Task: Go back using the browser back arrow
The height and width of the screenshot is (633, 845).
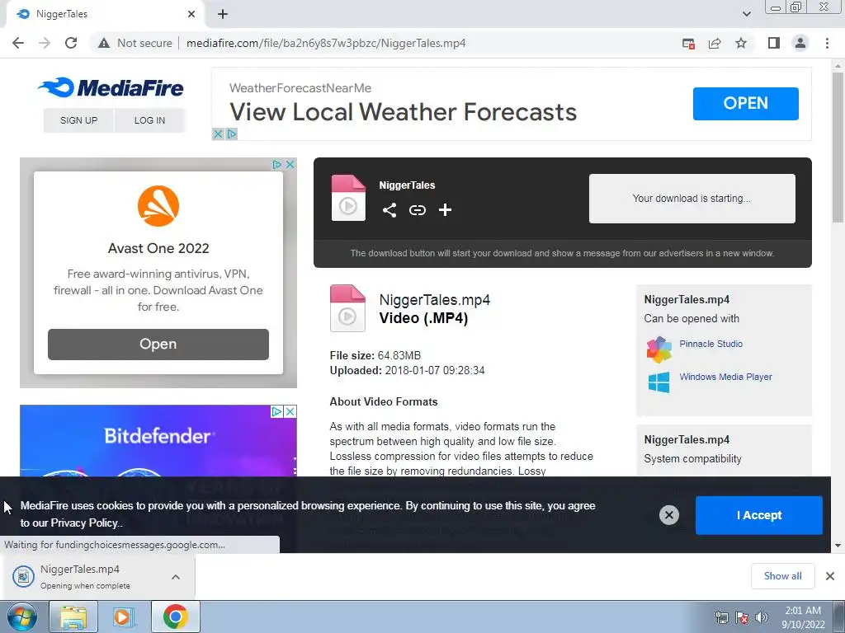Action: click(x=18, y=43)
